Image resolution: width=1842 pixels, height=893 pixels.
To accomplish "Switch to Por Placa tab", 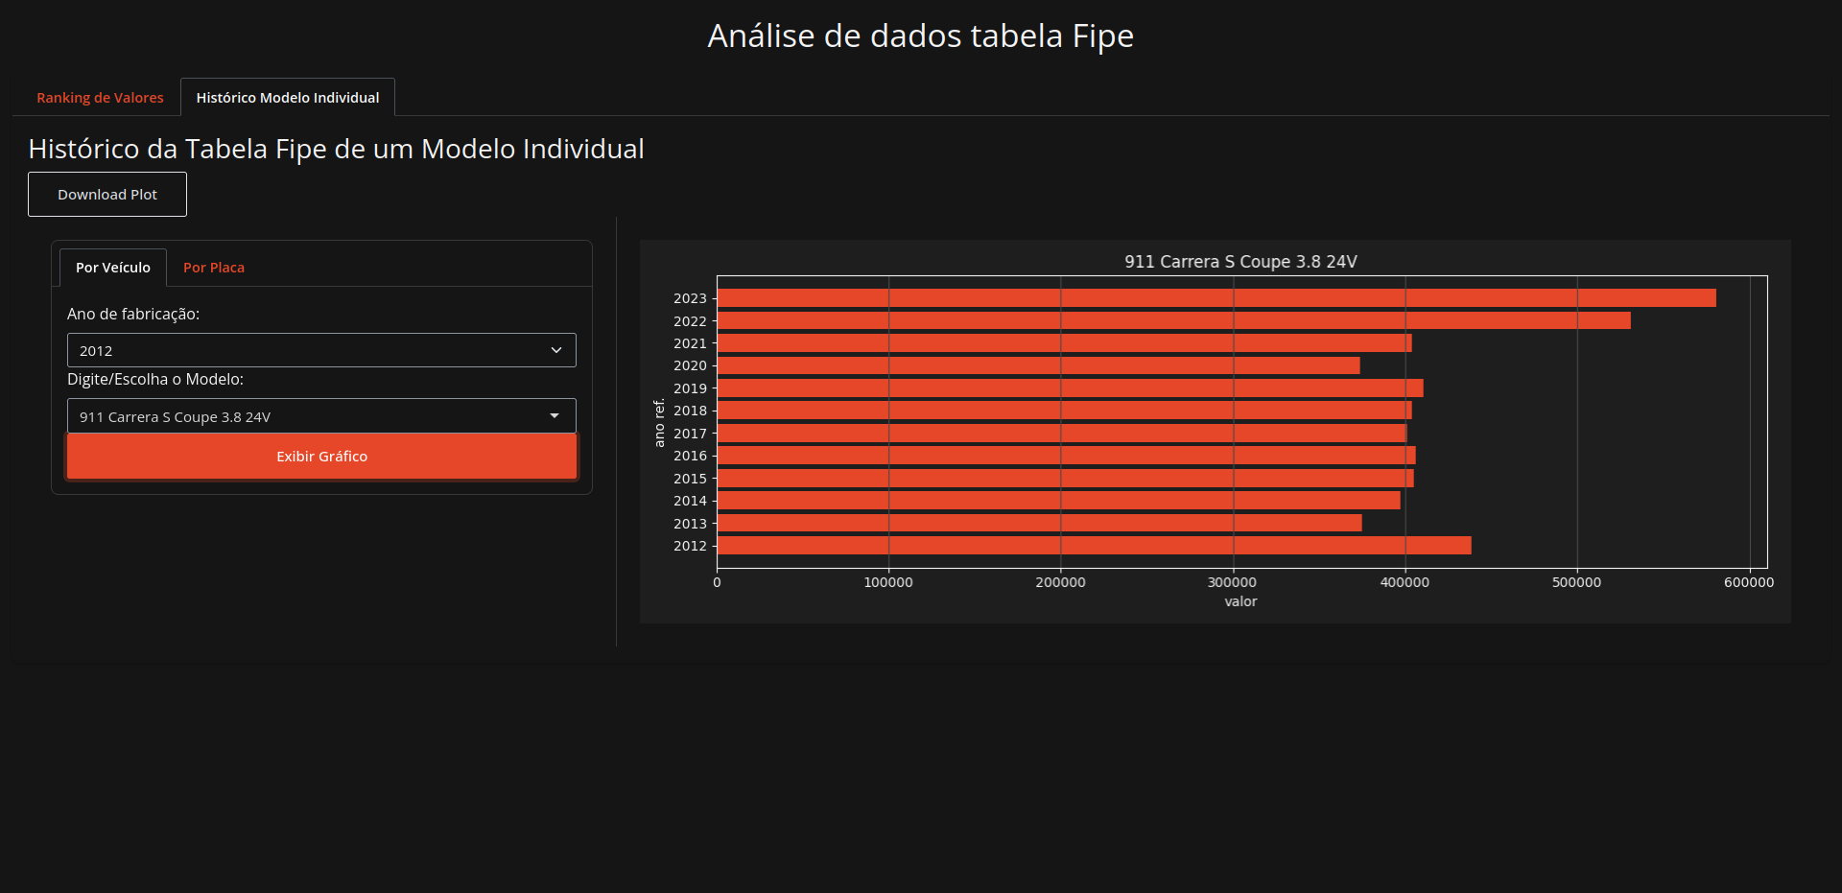I will [214, 268].
